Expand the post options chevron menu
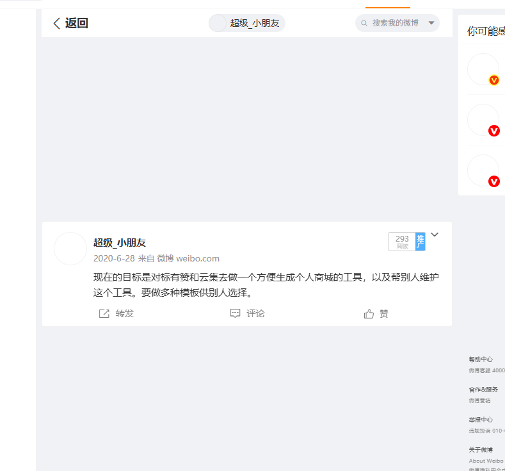 click(x=435, y=235)
